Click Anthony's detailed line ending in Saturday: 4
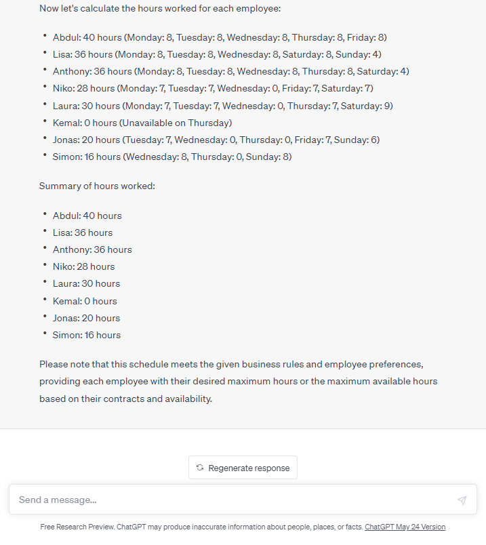 tap(230, 71)
